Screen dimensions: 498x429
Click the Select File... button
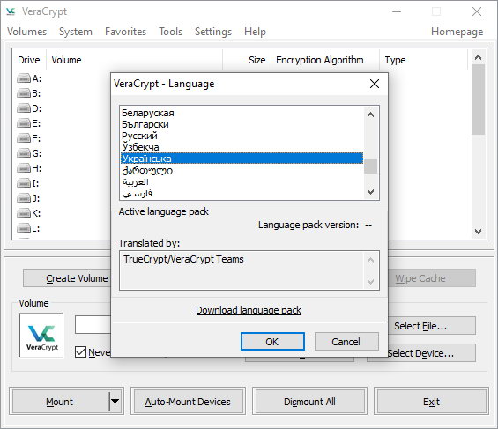coord(432,326)
